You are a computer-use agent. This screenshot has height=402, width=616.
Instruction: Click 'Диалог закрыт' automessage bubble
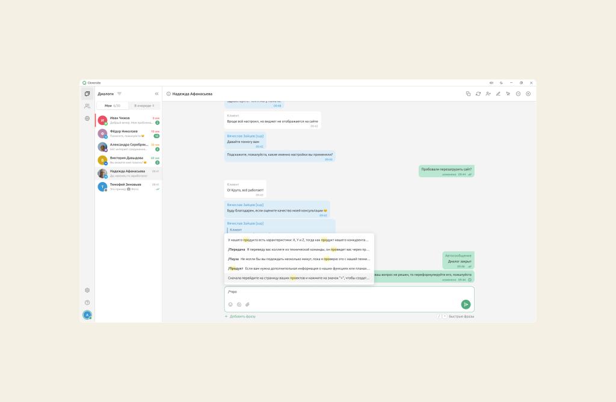point(458,260)
